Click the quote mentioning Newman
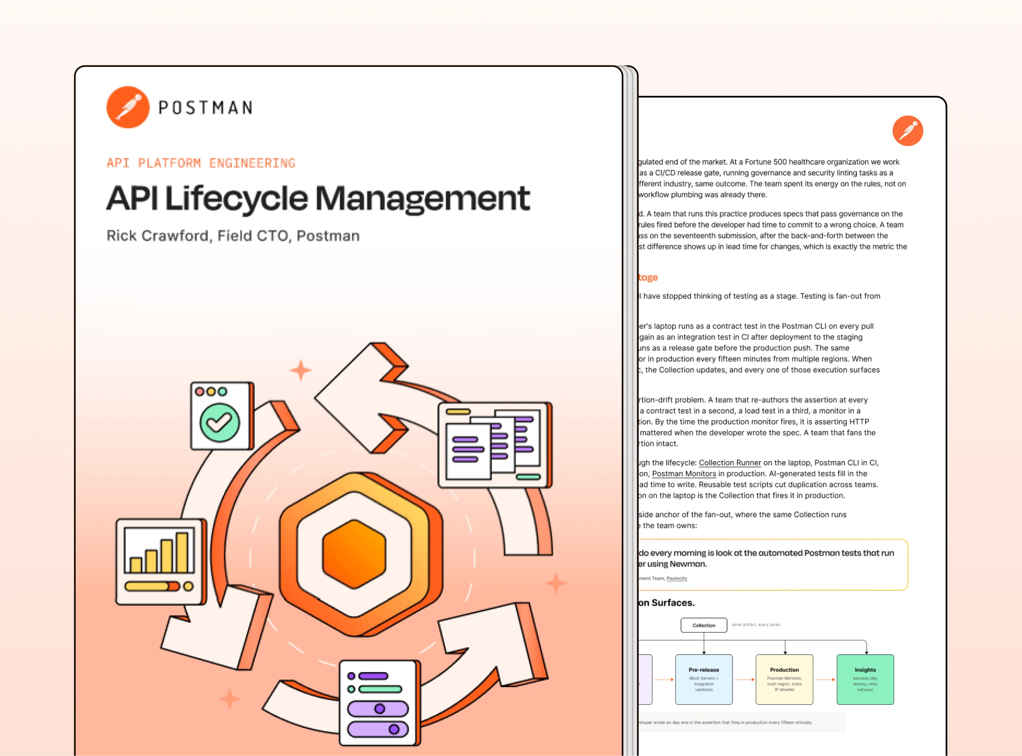The image size is (1022, 756). coord(766,558)
